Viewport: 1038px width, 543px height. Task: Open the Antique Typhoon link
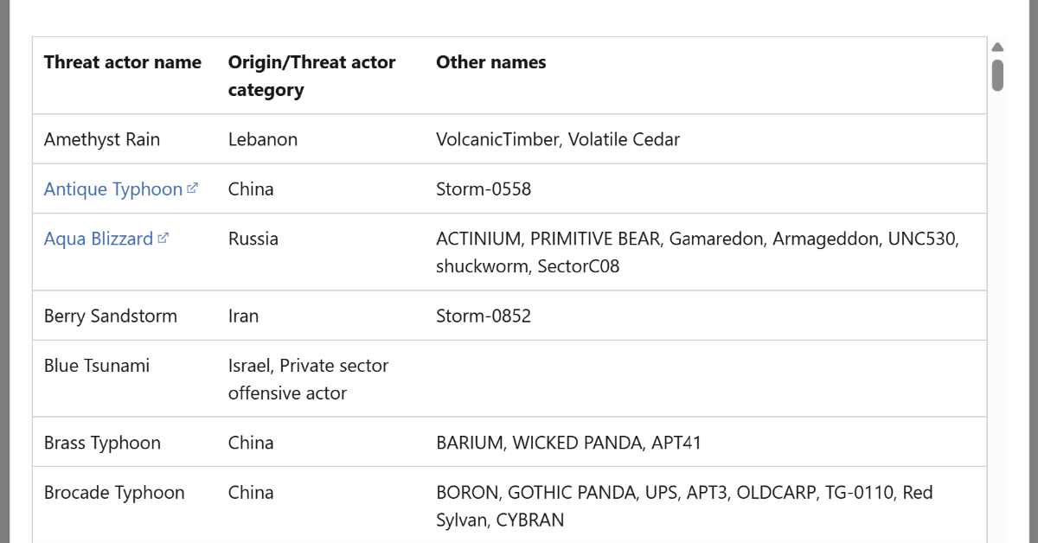click(x=113, y=189)
